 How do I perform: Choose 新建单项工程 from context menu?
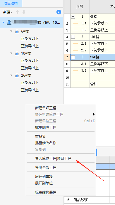coord(46,108)
